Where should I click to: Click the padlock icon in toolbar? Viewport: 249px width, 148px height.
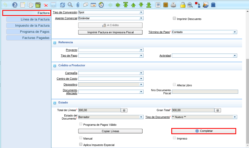(x=183, y=5)
